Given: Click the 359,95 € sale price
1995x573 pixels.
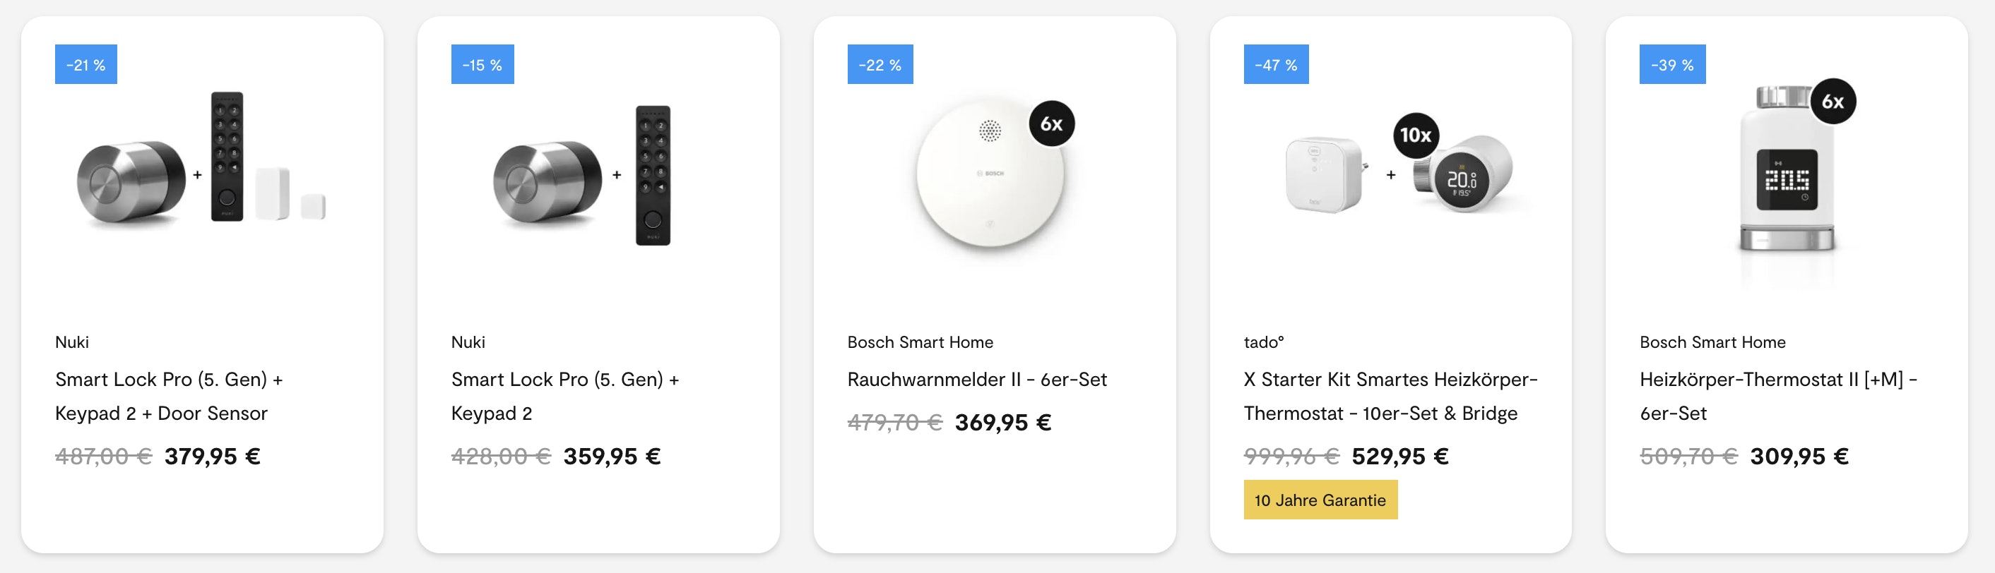Looking at the screenshot, I should click(612, 457).
